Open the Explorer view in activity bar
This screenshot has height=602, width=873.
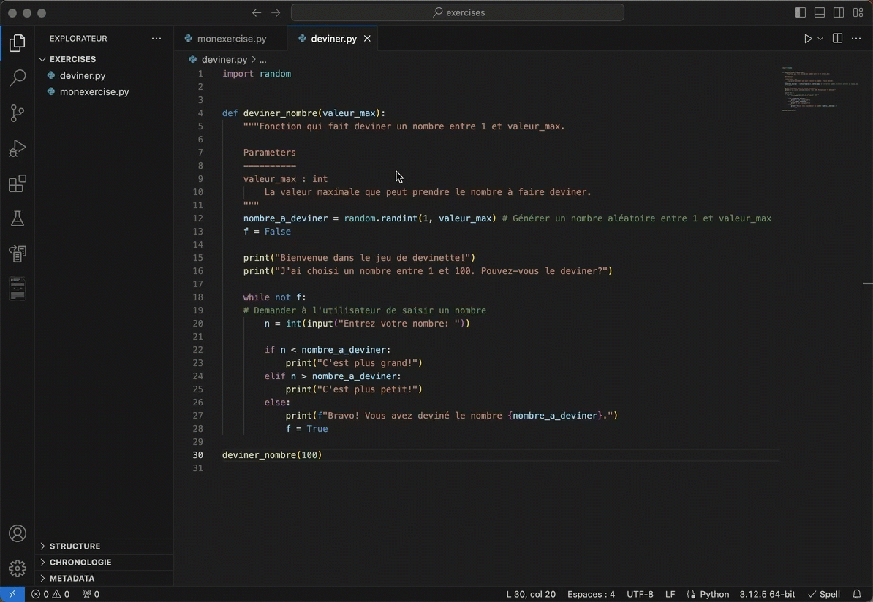coord(18,43)
